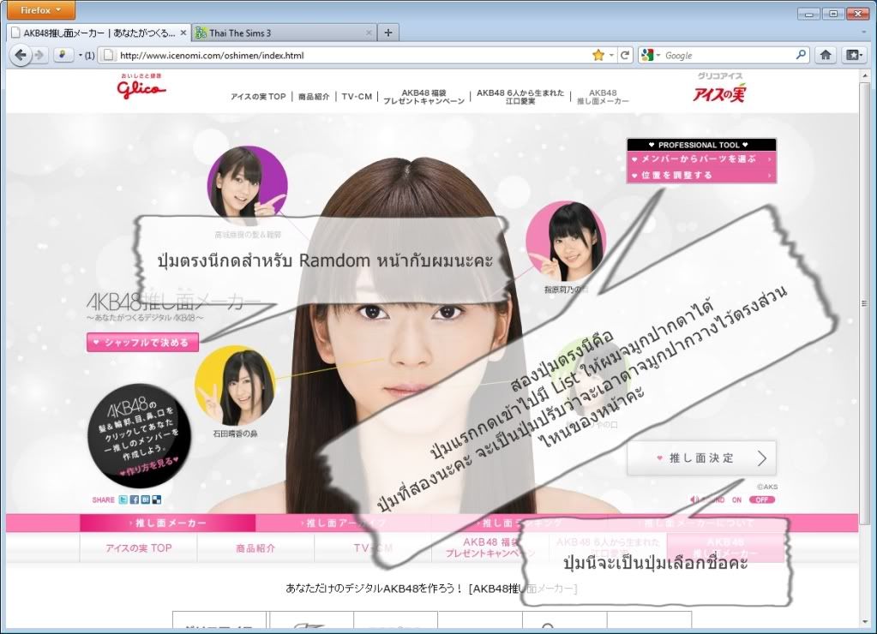
Task: Open 商品紹介 in the header navigation
Action: click(x=314, y=97)
